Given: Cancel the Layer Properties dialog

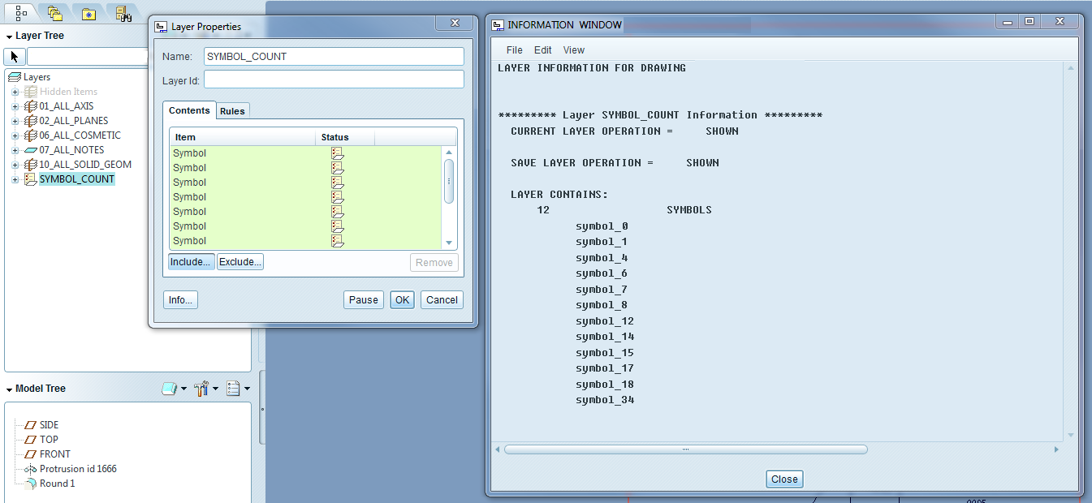Looking at the screenshot, I should pyautogui.click(x=442, y=299).
